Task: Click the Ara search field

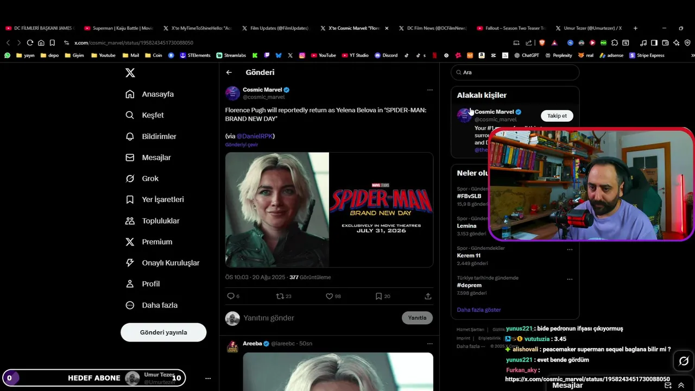Action: [x=515, y=72]
